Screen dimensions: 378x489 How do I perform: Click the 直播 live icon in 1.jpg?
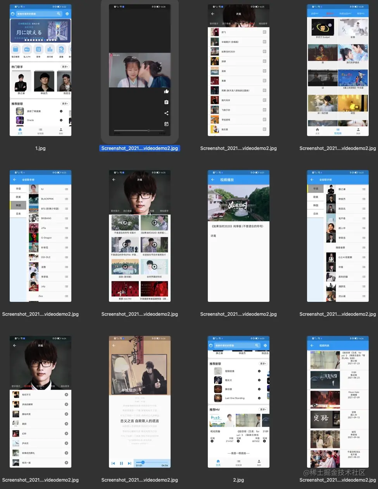click(x=61, y=49)
